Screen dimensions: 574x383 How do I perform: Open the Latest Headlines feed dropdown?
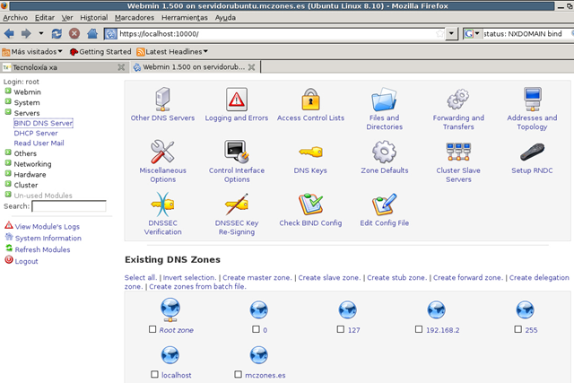coord(172,52)
